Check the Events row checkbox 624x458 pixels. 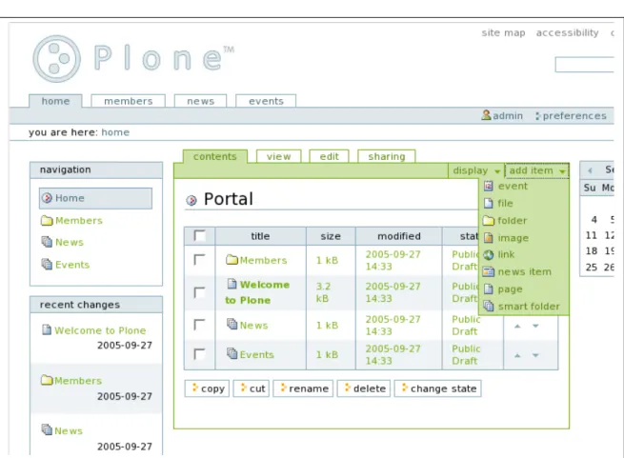pyautogui.click(x=199, y=354)
